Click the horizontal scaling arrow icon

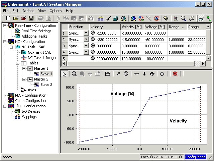(137, 74)
